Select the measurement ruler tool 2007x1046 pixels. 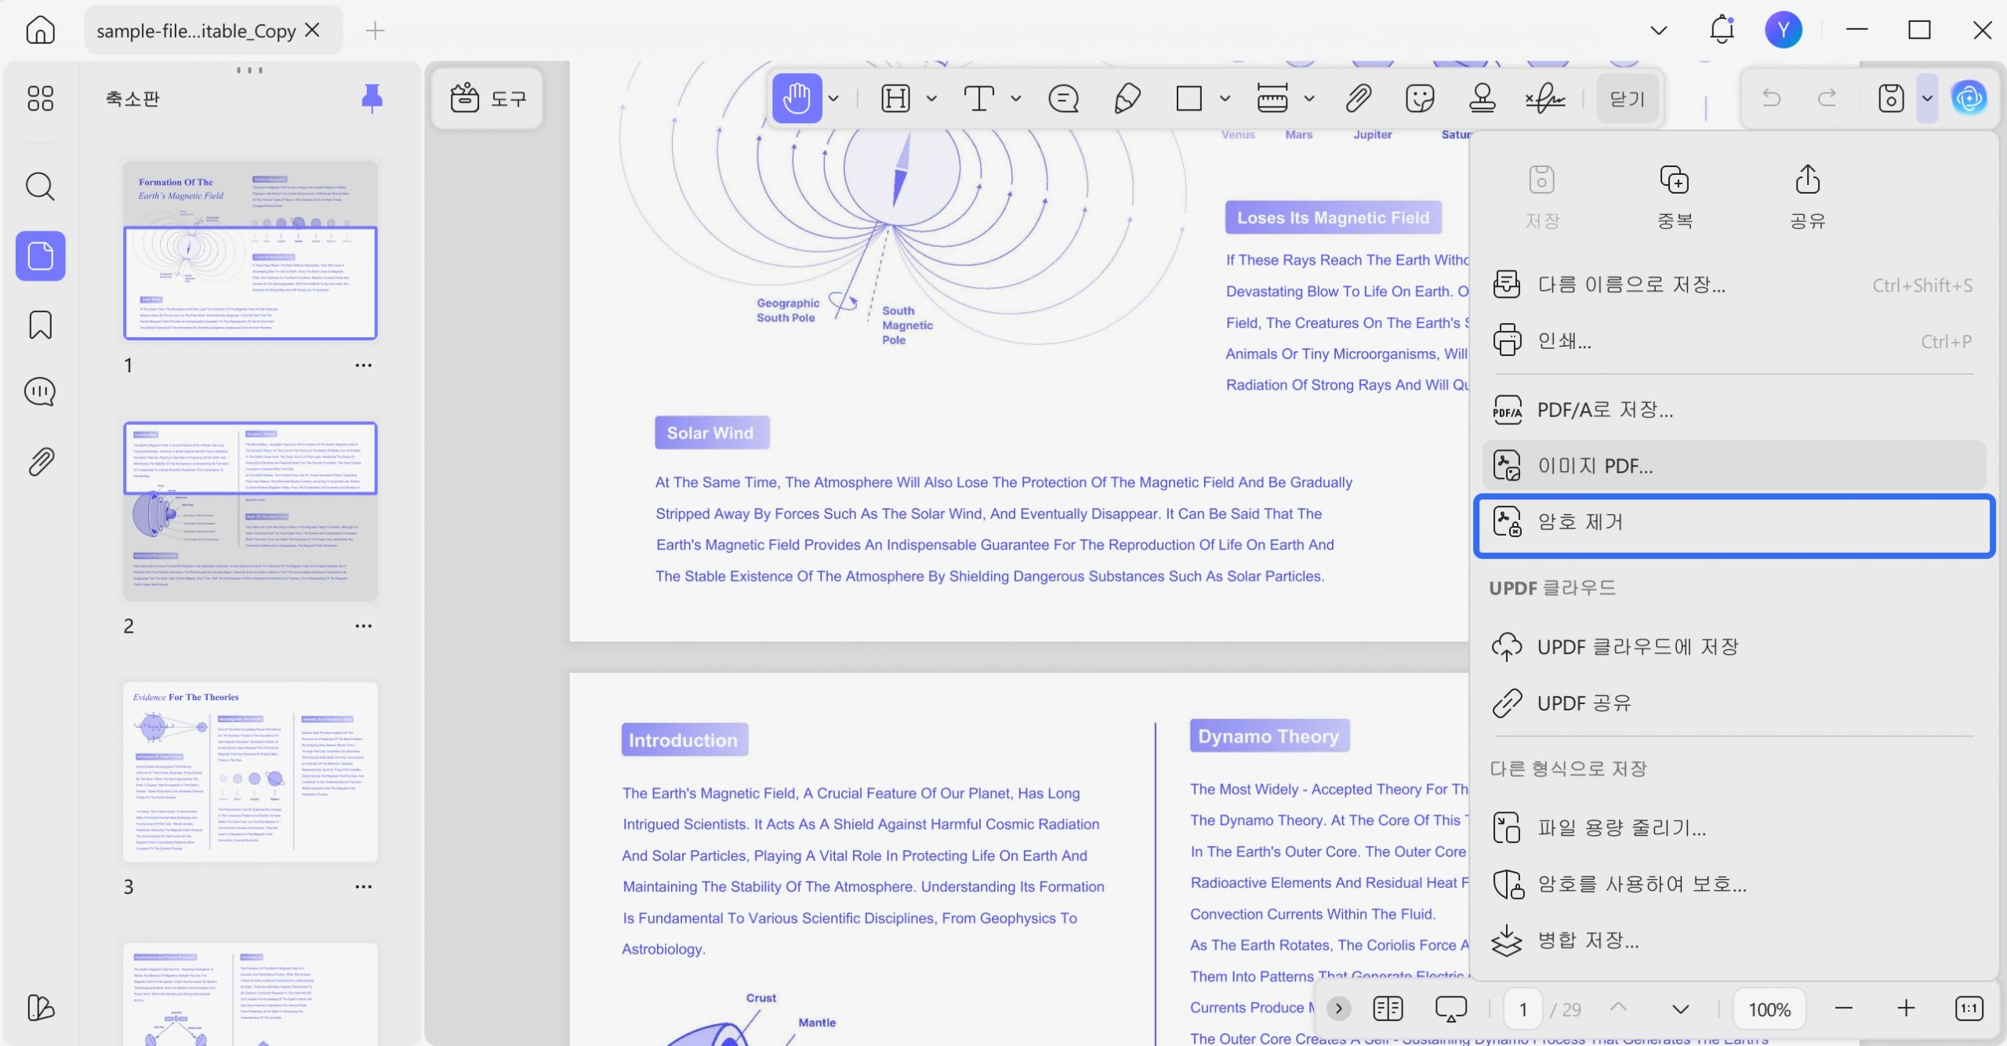[x=1272, y=99]
